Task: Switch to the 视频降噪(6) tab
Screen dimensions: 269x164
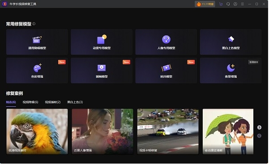Action: 30,102
